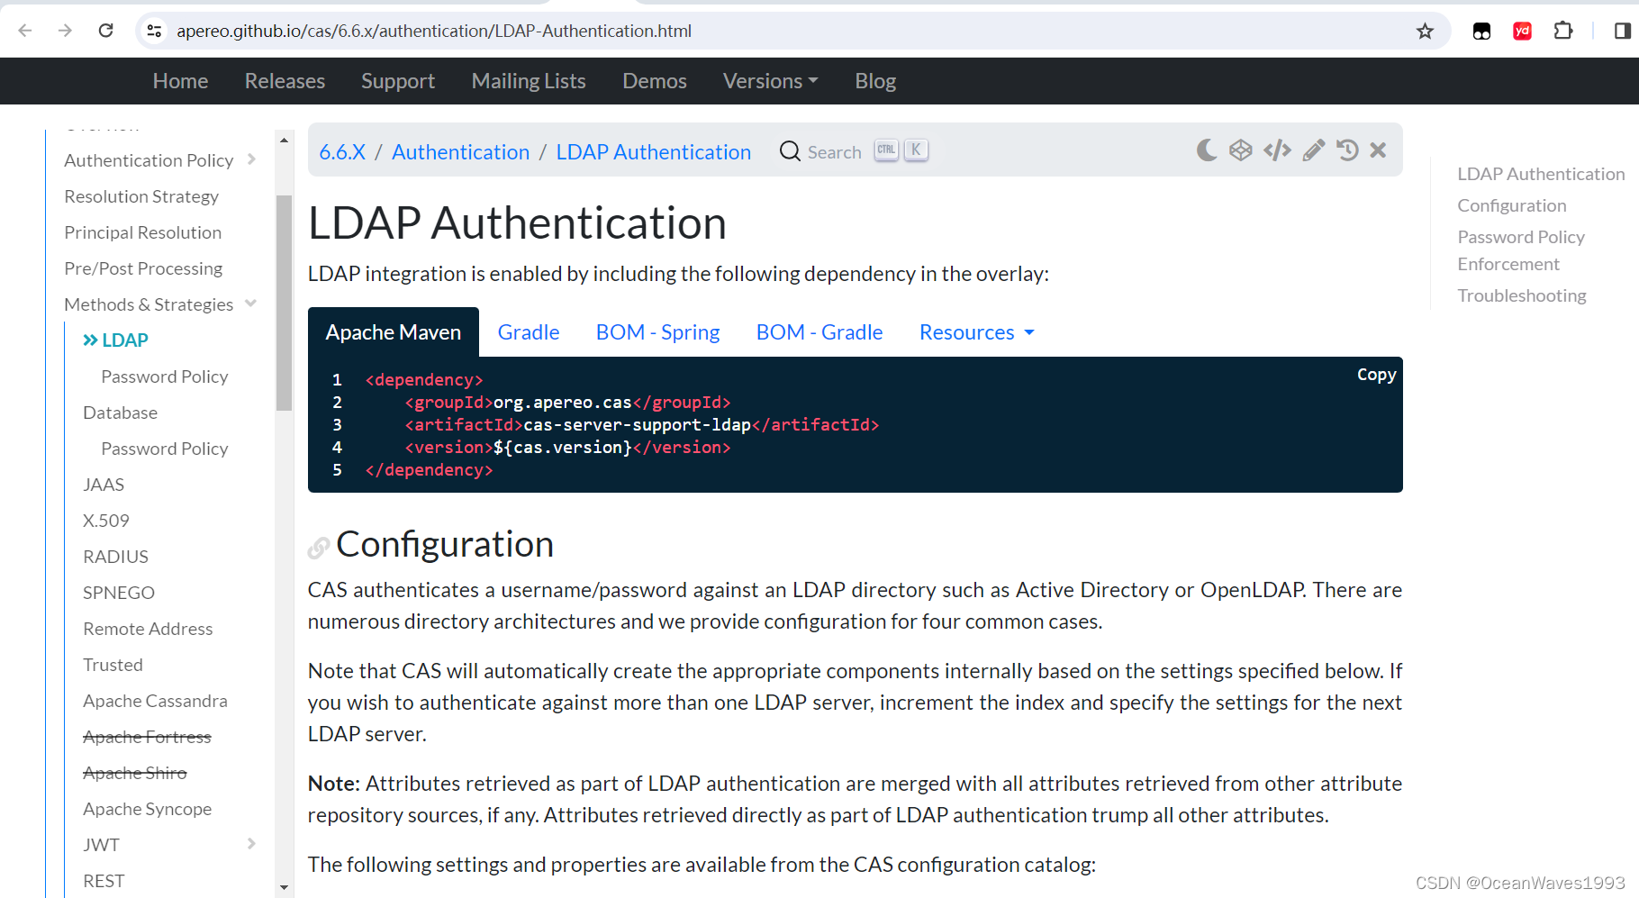Open the view source code icon
Image resolution: width=1639 pixels, height=898 pixels.
tap(1277, 150)
